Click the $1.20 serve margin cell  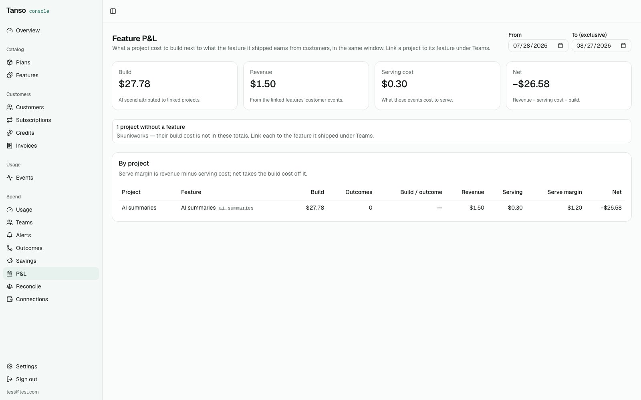pyautogui.click(x=574, y=208)
